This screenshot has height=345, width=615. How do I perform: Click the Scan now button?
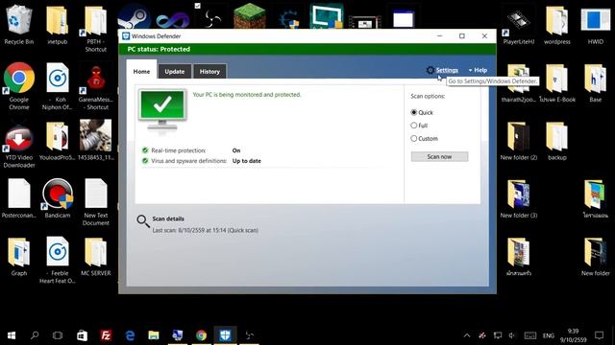tap(439, 156)
